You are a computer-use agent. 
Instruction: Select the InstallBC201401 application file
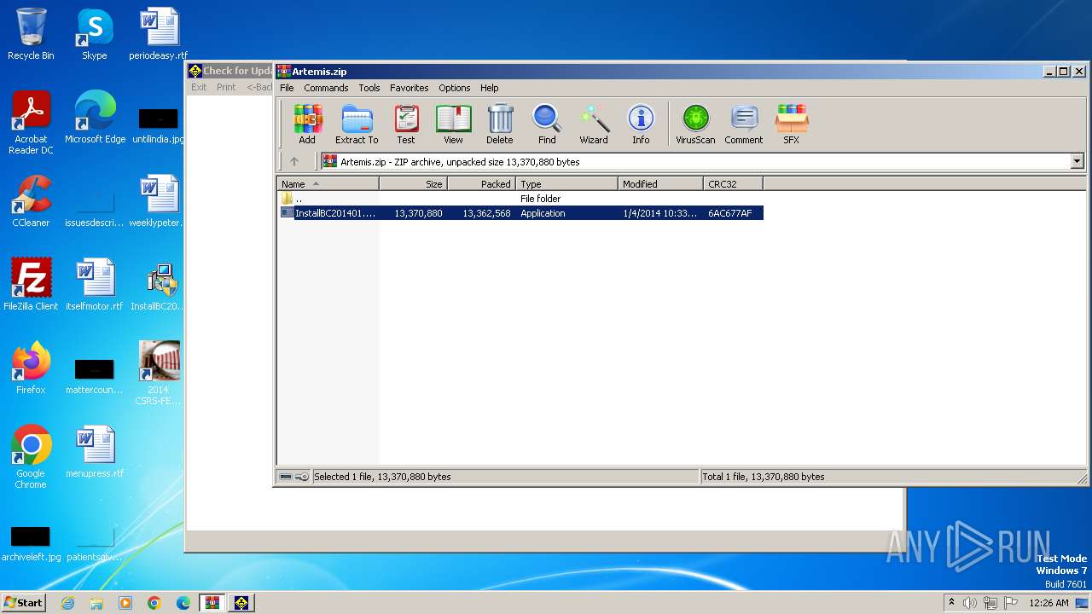click(520, 213)
